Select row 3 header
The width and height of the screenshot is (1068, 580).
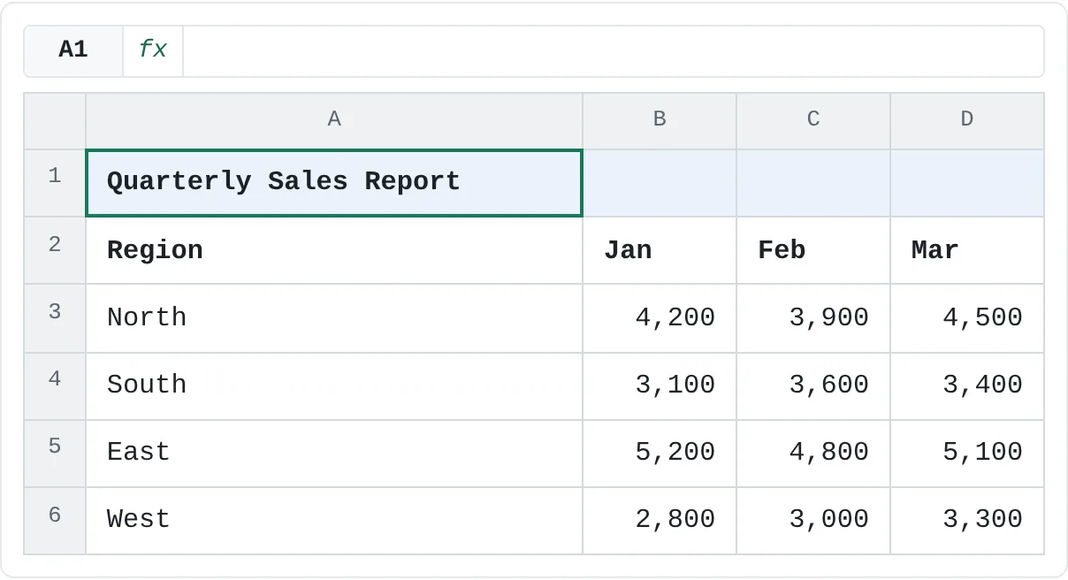tap(55, 317)
